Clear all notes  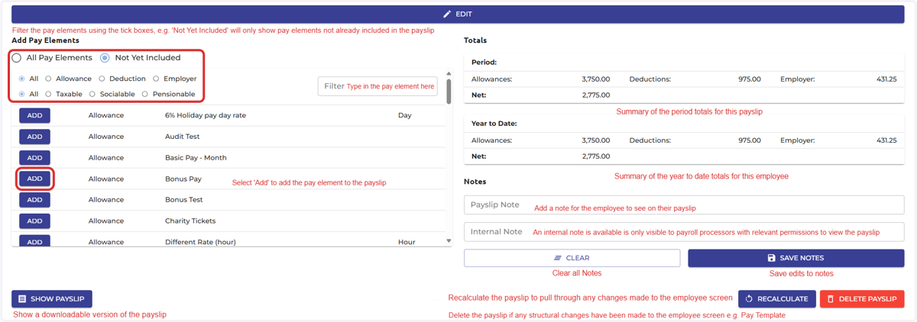click(572, 258)
